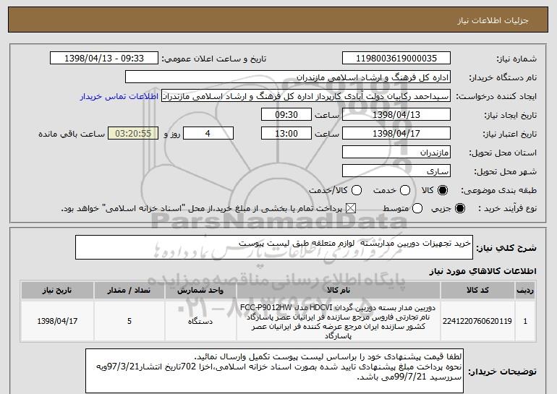Click the general need description text box
Screen dimensions: 557x394
pos(274,247)
